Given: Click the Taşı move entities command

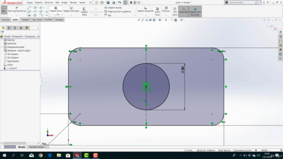Looking at the screenshot, I should point(107,15).
